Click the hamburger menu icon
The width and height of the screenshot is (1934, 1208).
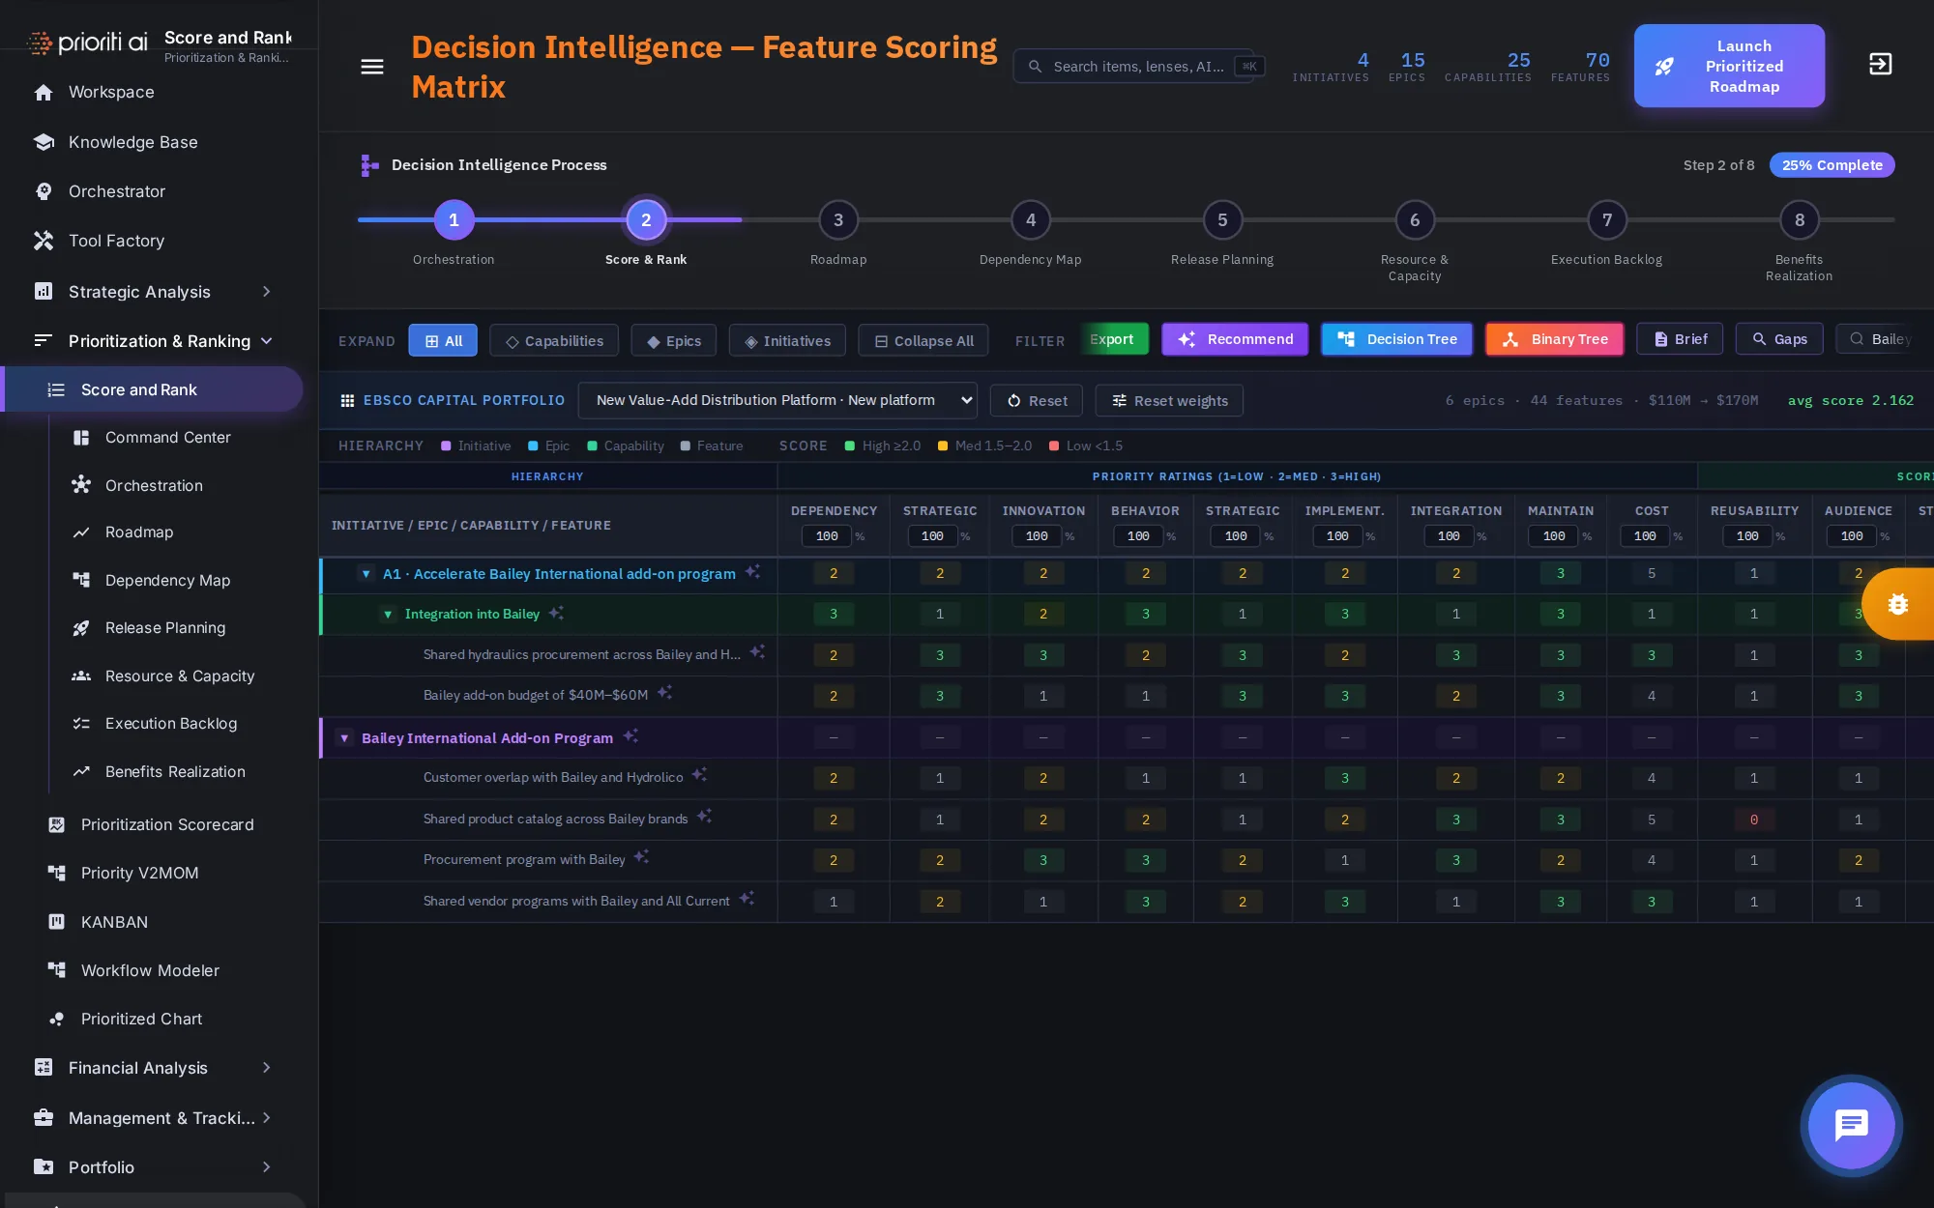(x=372, y=67)
